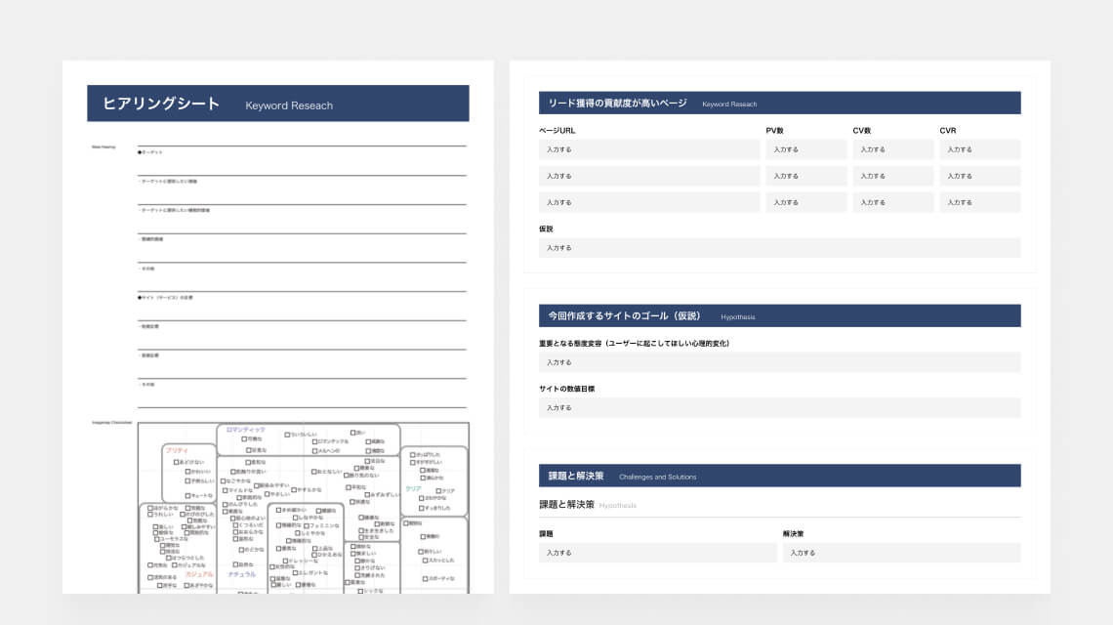Check the エレガントな checkbox
Screen dimensions: 1113x625
tap(295, 573)
